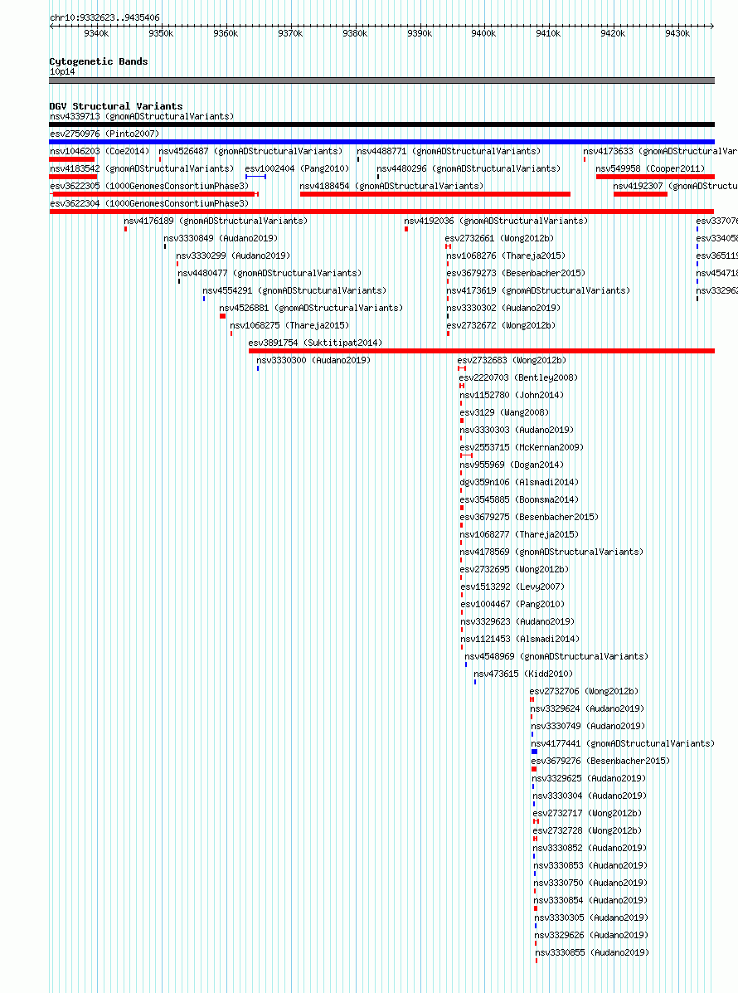The image size is (738, 993).
Task: Click dgv359n106 (Alsmadi2014) variant label
Action: click(x=519, y=482)
